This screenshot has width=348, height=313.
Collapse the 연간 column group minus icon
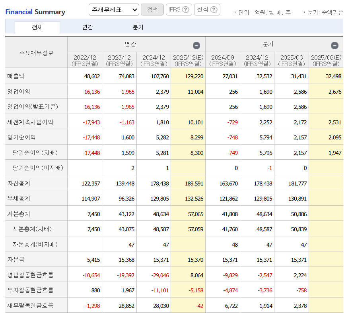(196, 45)
